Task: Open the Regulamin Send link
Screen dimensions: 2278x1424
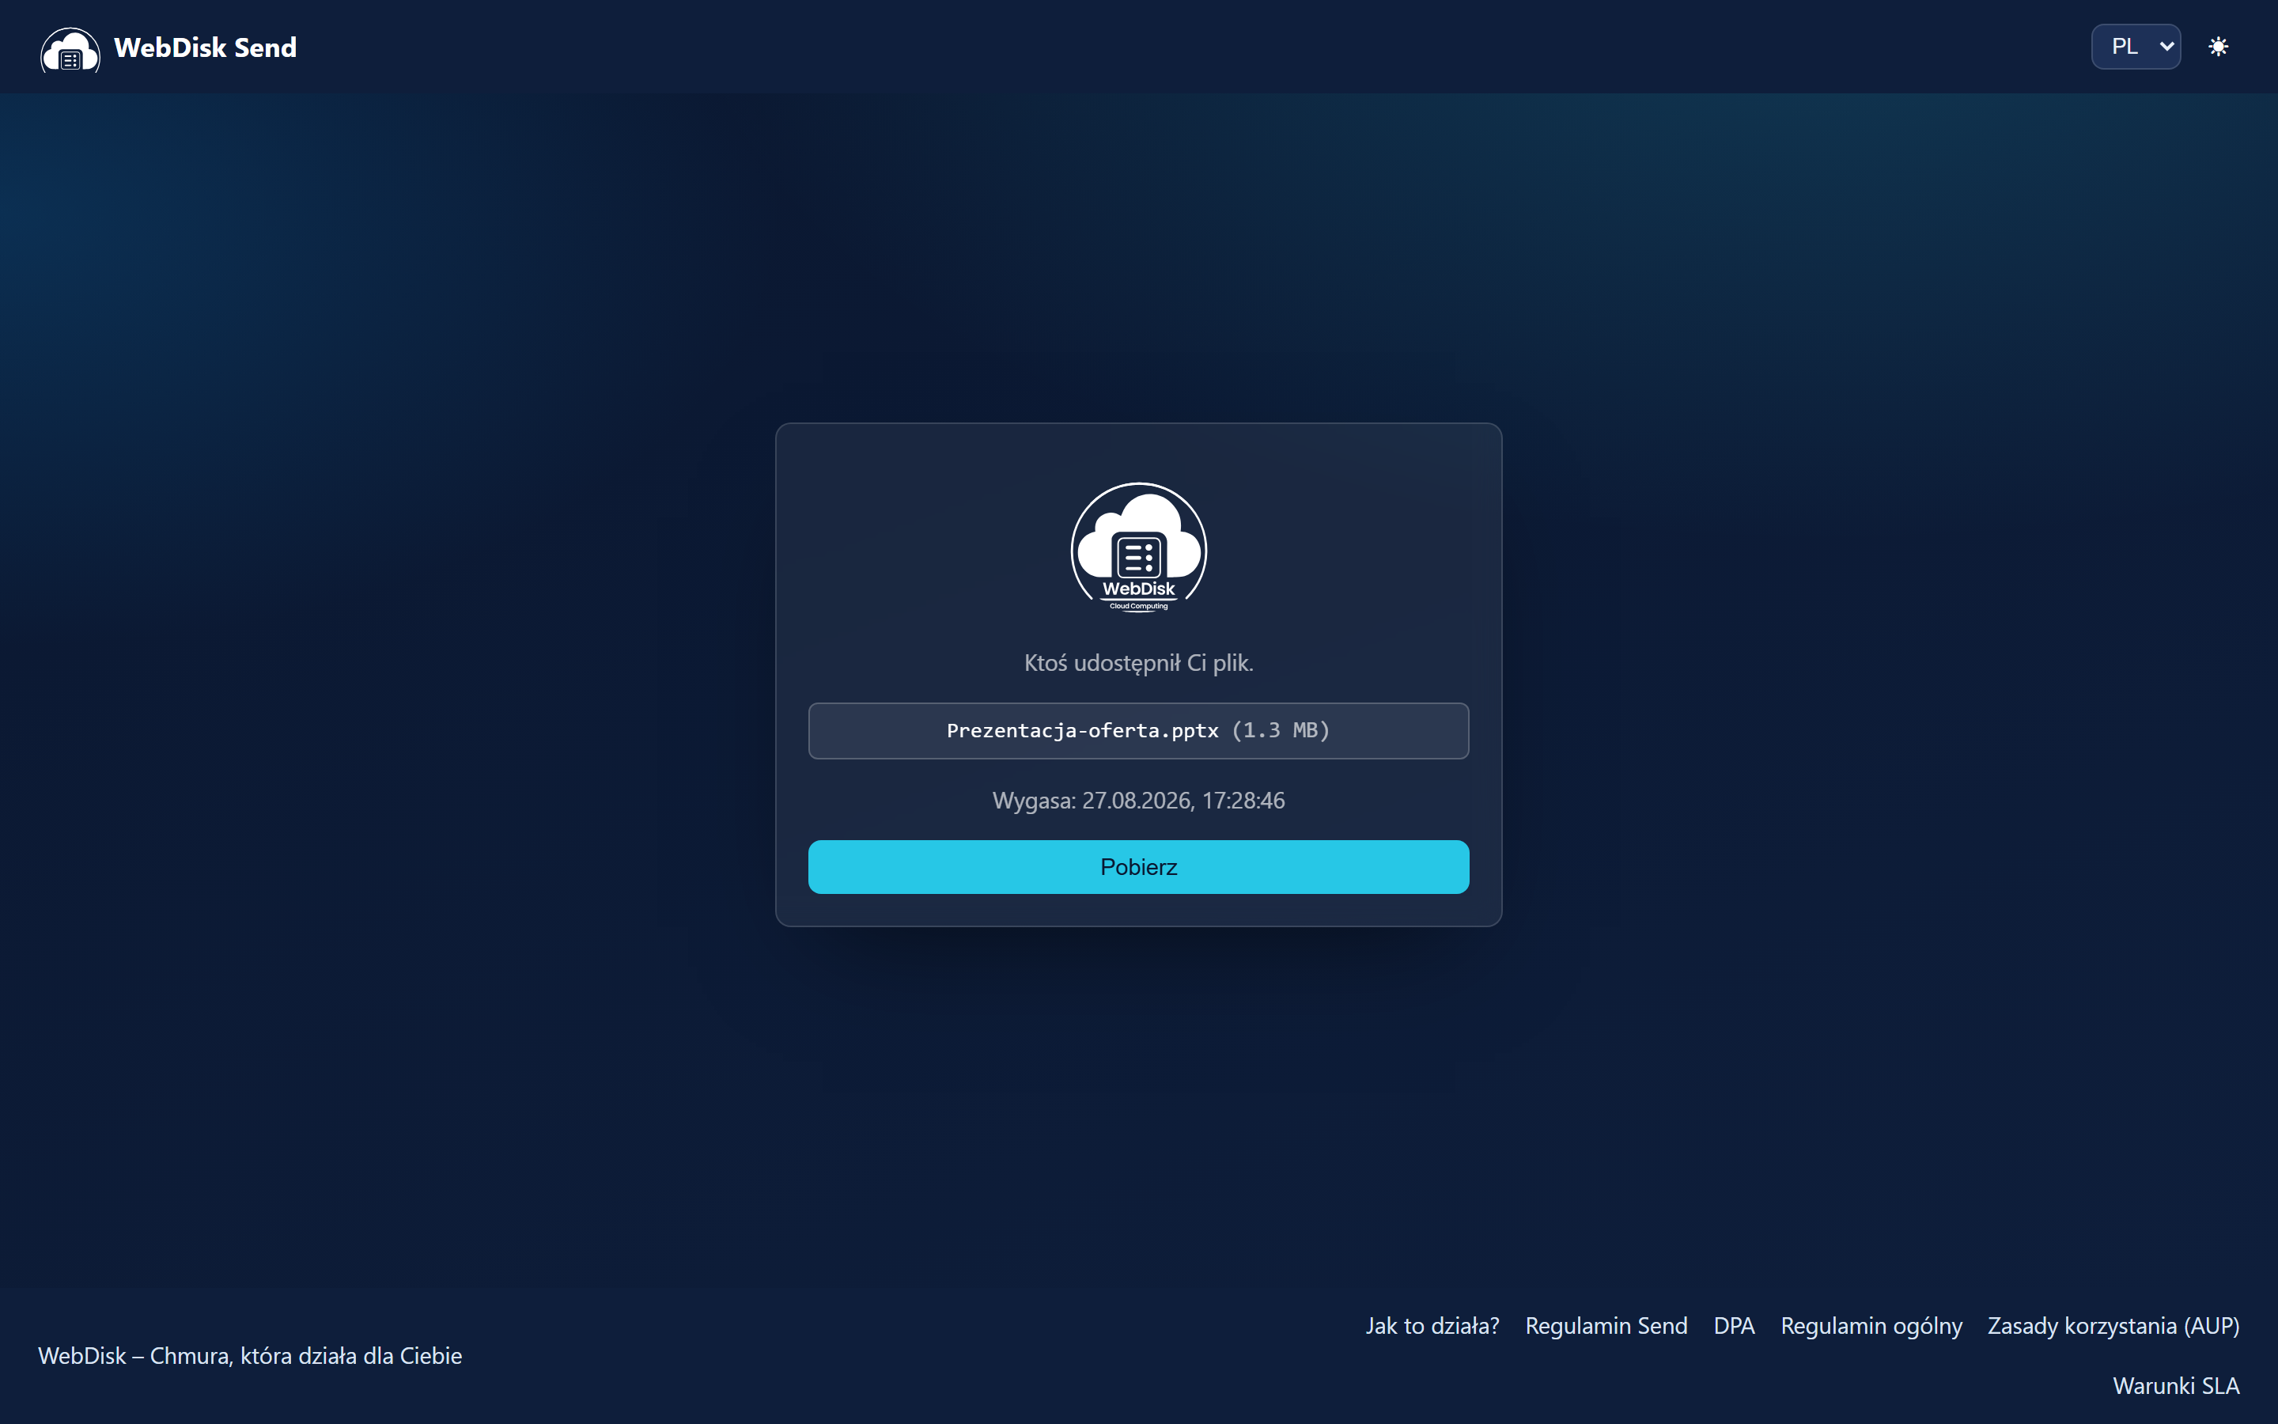Action: pos(1606,1325)
